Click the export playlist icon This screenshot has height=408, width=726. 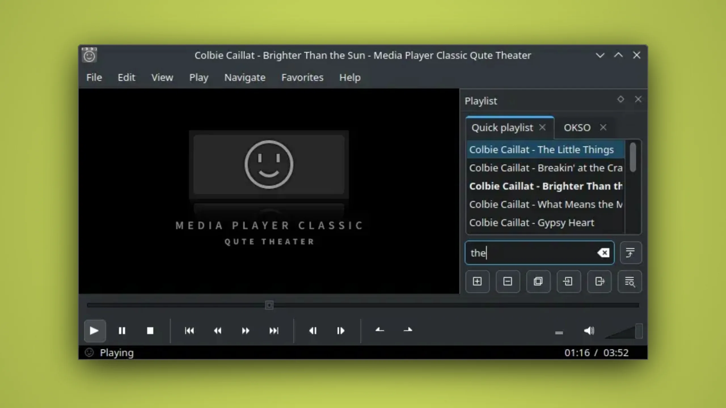coord(599,281)
